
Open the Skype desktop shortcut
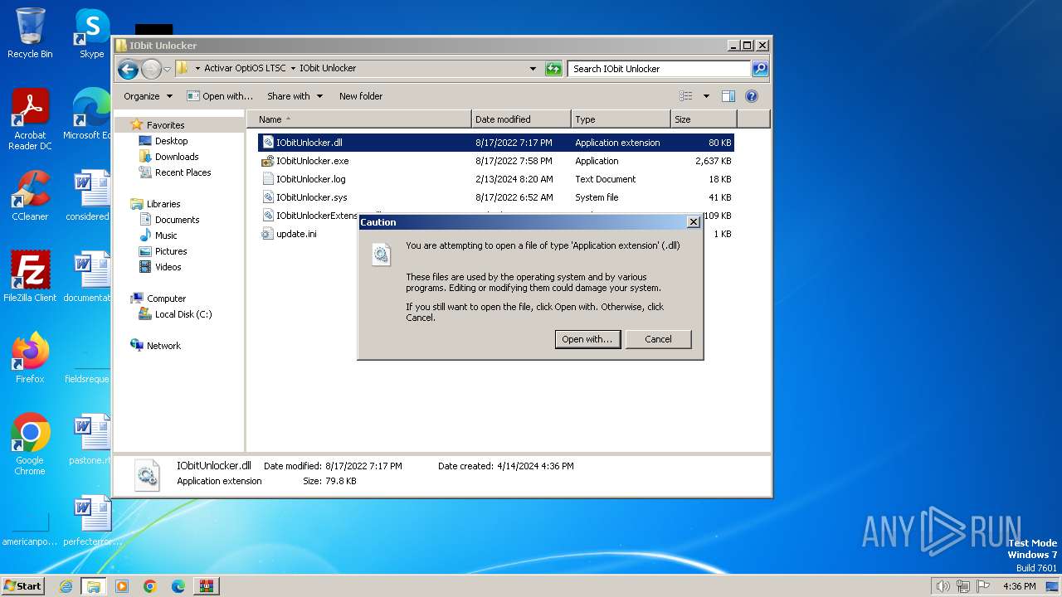[x=91, y=33]
